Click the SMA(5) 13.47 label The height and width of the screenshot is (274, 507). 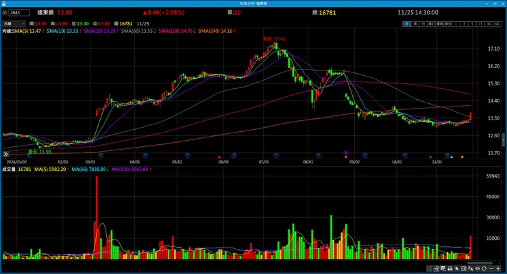click(27, 31)
